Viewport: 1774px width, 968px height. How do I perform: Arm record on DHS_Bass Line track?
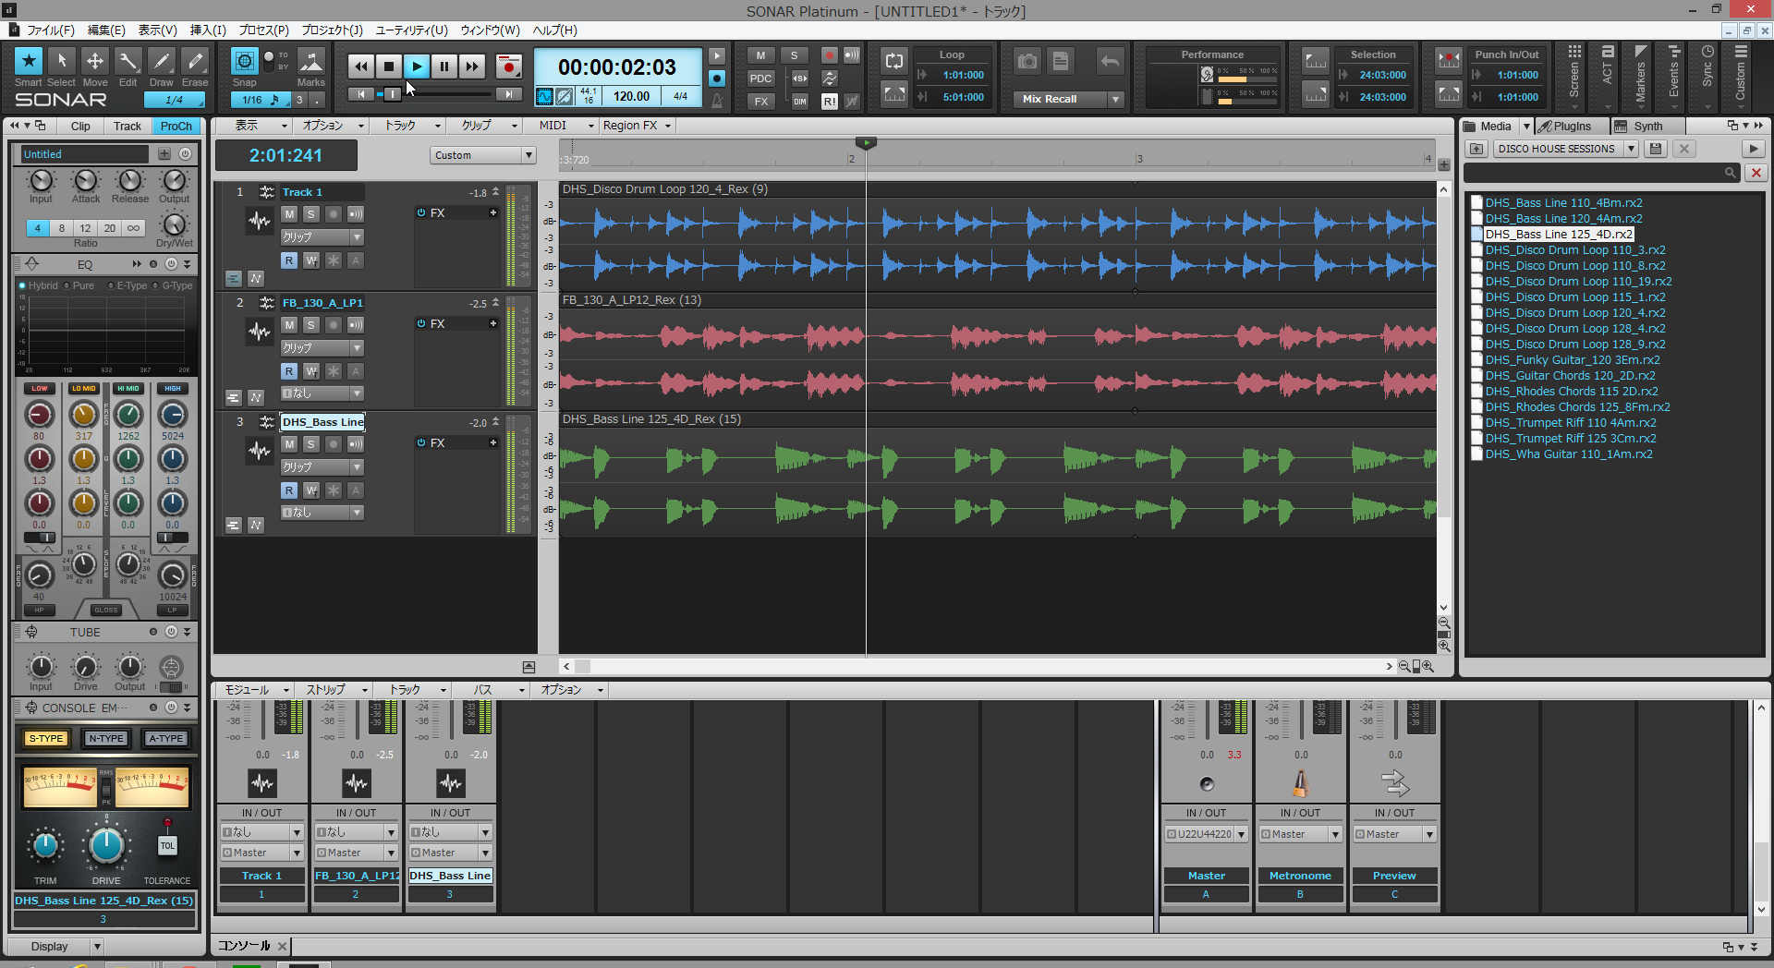pyautogui.click(x=334, y=444)
